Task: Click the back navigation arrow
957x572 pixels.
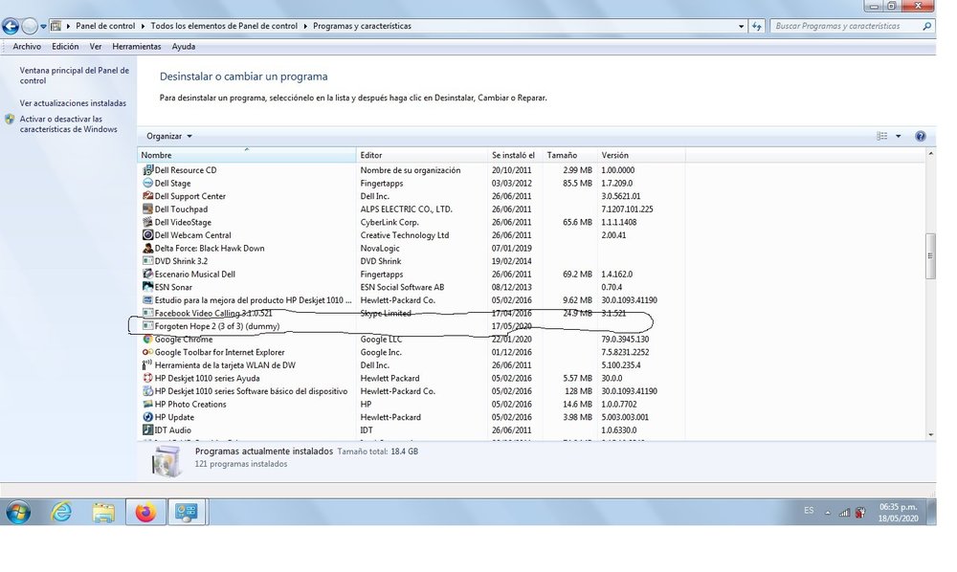Action: pyautogui.click(x=10, y=26)
